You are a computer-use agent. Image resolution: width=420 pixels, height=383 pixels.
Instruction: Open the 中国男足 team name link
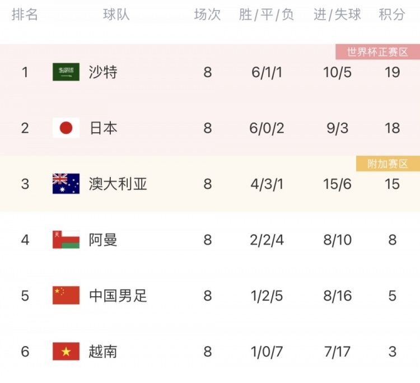pos(118,296)
